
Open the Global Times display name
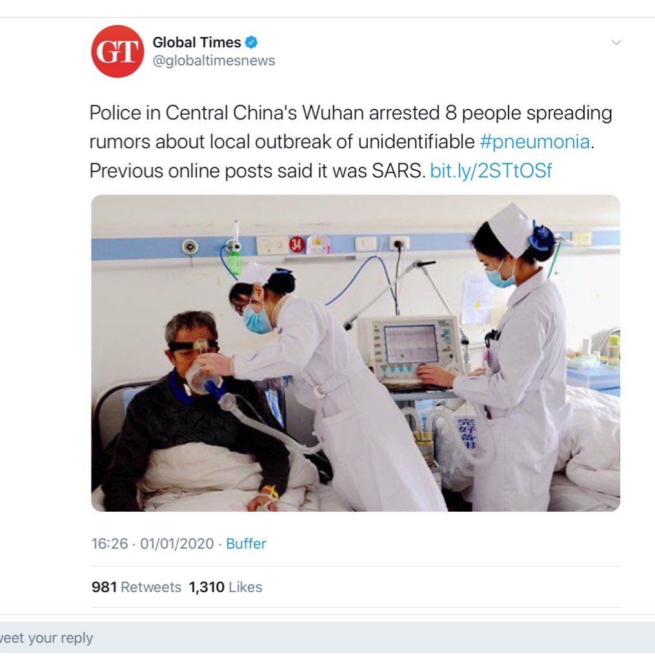click(196, 42)
